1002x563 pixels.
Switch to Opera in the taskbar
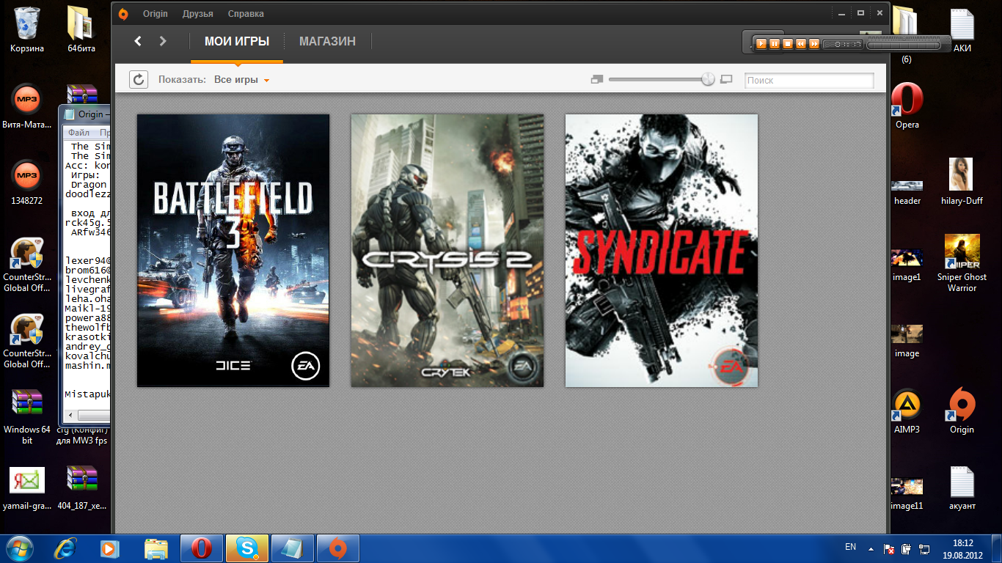[x=202, y=548]
